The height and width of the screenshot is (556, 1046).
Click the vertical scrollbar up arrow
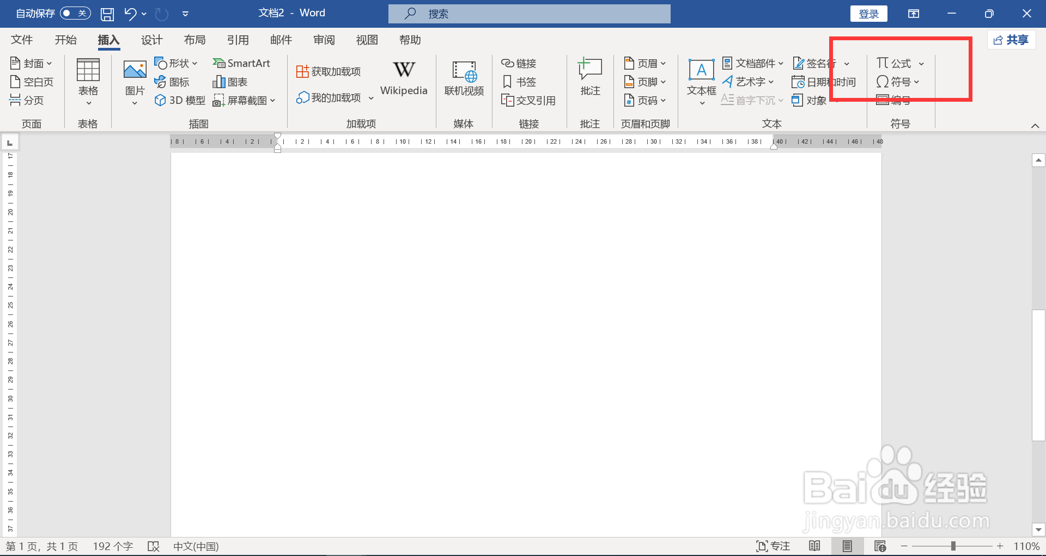tap(1038, 160)
